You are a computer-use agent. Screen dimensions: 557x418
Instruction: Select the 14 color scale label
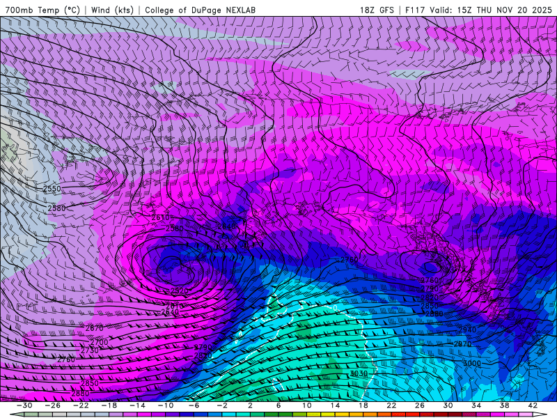[x=335, y=405]
